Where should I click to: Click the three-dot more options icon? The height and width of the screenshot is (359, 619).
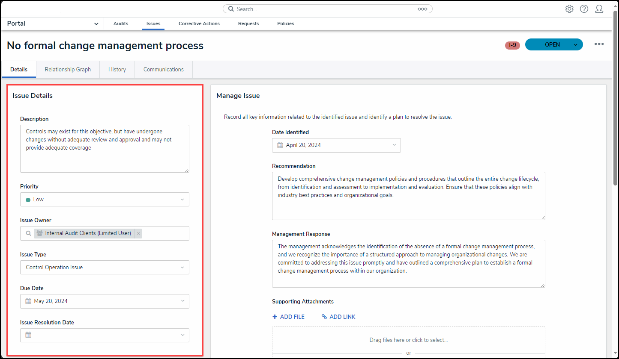(599, 44)
